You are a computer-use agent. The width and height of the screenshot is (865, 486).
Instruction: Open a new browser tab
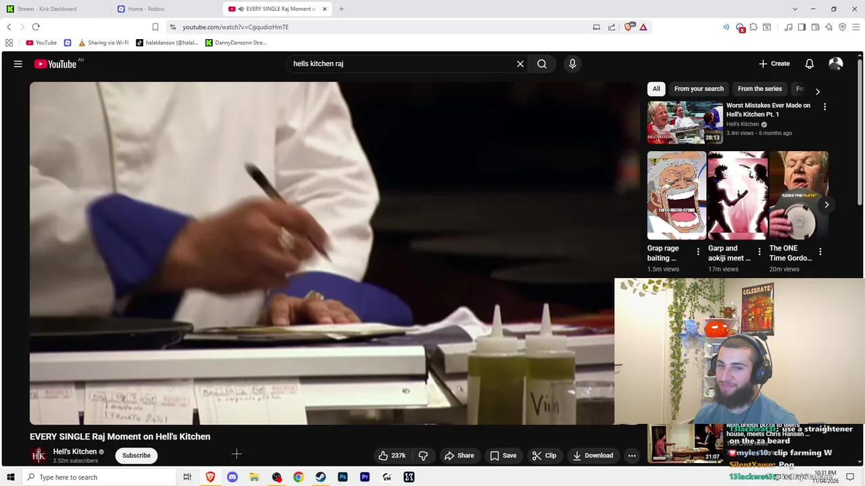341,9
